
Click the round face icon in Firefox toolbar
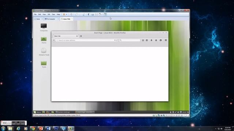[x=161, y=40]
